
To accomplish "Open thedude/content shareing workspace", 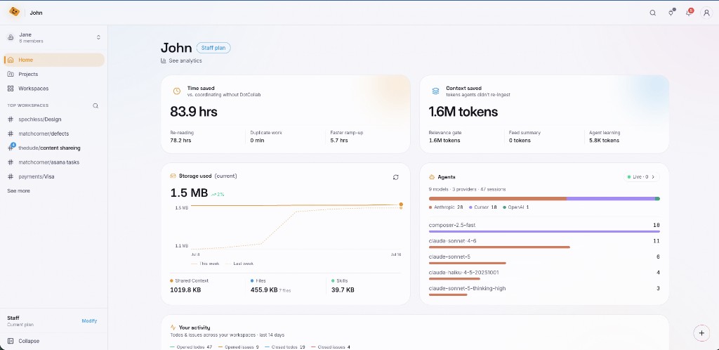I will click(54, 148).
